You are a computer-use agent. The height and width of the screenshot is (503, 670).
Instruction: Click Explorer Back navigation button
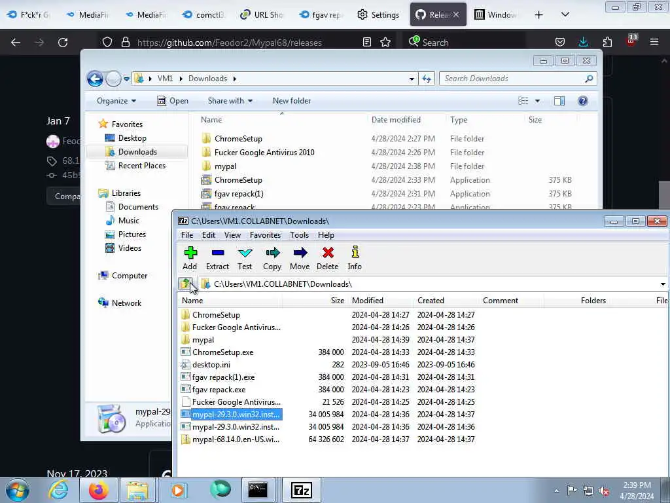pyautogui.click(x=95, y=79)
